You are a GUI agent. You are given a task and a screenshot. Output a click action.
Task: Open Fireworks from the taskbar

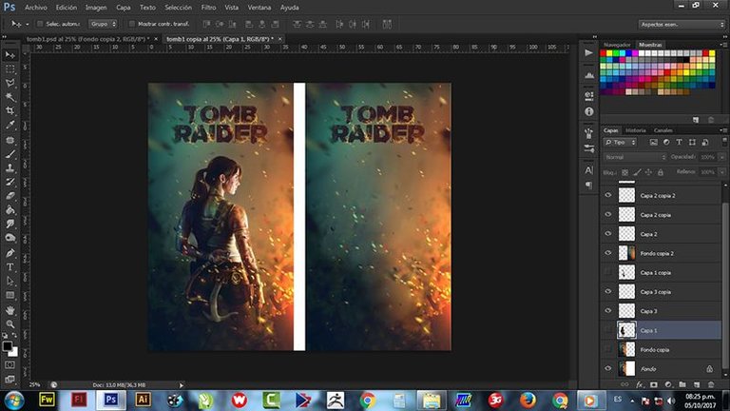[x=47, y=400]
